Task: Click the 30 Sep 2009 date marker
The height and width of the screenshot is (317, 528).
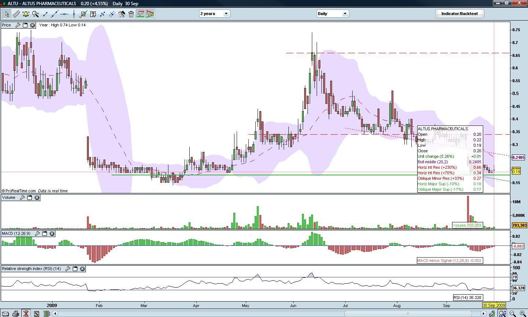Action: pos(494,305)
